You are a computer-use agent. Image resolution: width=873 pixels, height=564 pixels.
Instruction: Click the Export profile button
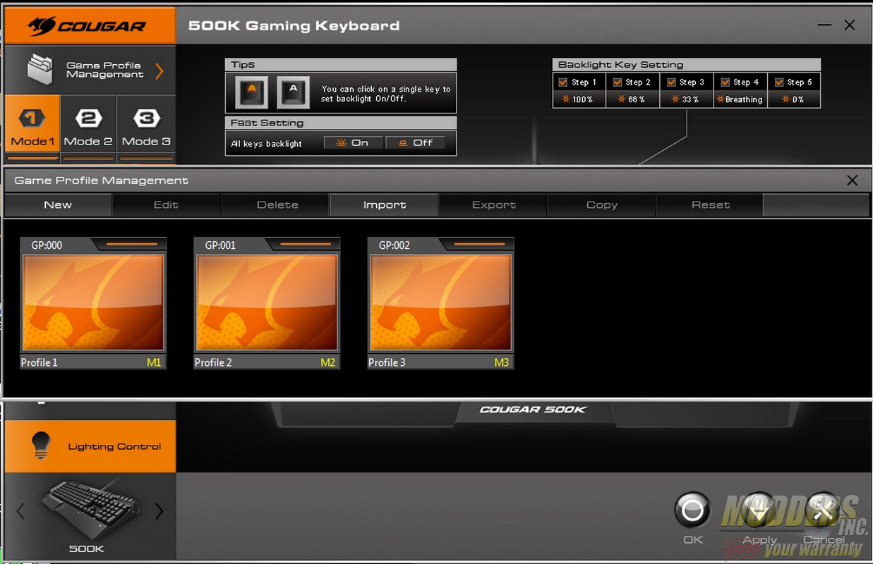494,204
